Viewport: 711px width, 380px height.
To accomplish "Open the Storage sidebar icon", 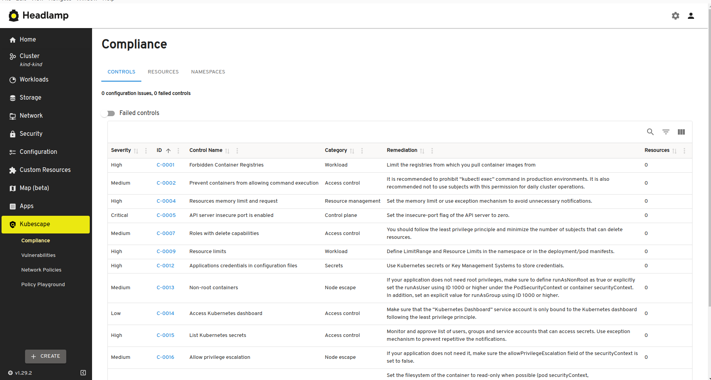I will tap(13, 98).
